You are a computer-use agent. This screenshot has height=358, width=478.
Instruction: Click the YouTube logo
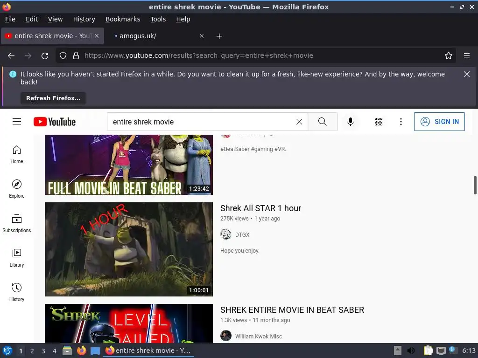coord(55,122)
